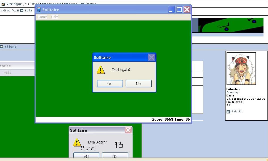Click the icon beside Gefa álit
This screenshot has width=268, height=161.
click(x=228, y=112)
